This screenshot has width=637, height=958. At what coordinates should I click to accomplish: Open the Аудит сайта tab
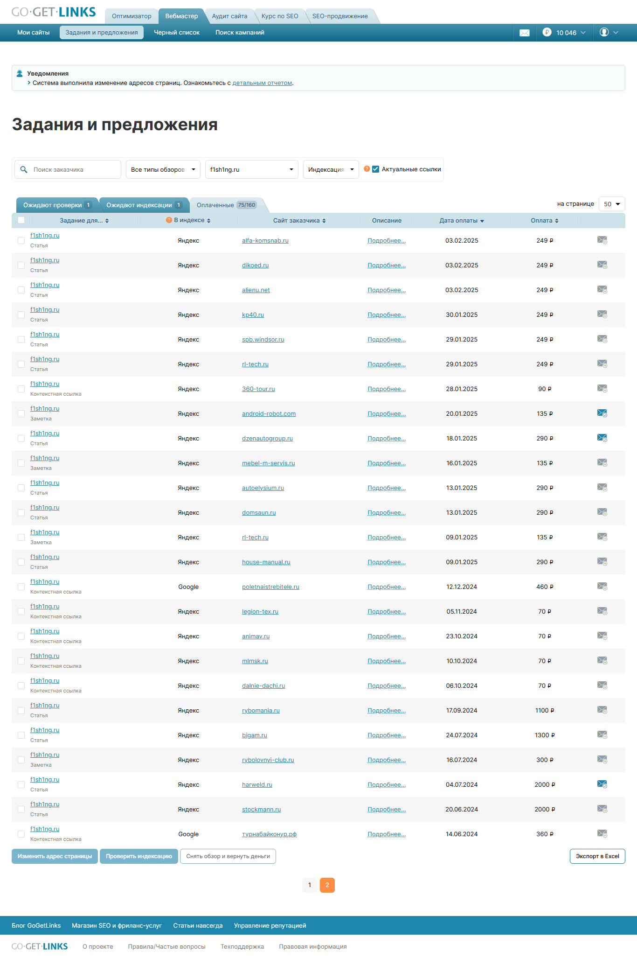pyautogui.click(x=229, y=16)
